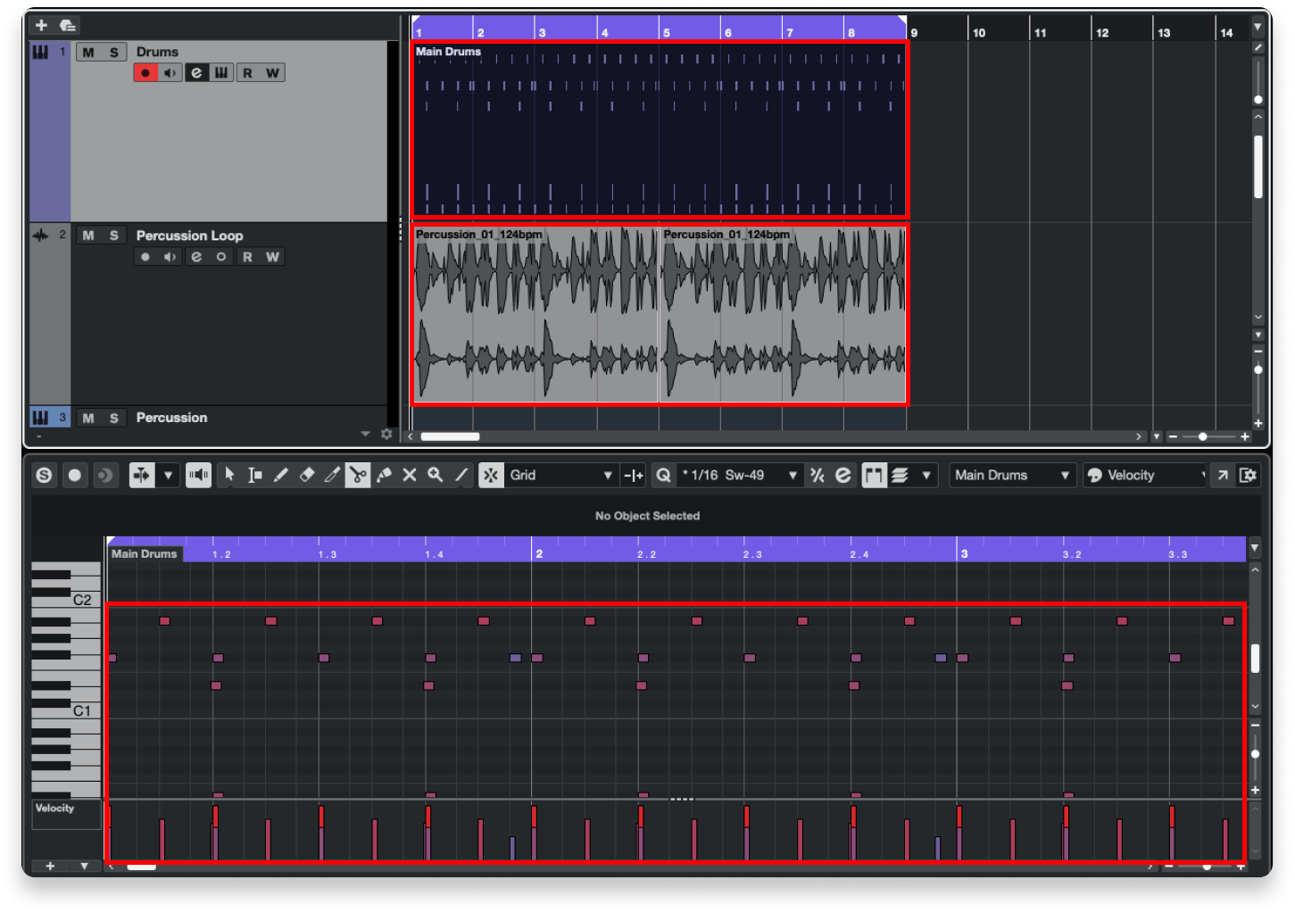
Task: Add controller lane with plus button
Action: [x=50, y=866]
